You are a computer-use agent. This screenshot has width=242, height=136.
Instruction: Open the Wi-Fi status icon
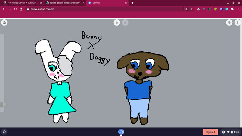click(x=228, y=132)
